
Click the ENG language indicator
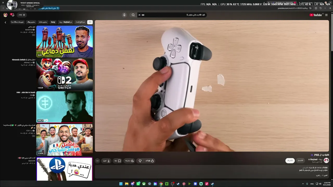click(312, 184)
